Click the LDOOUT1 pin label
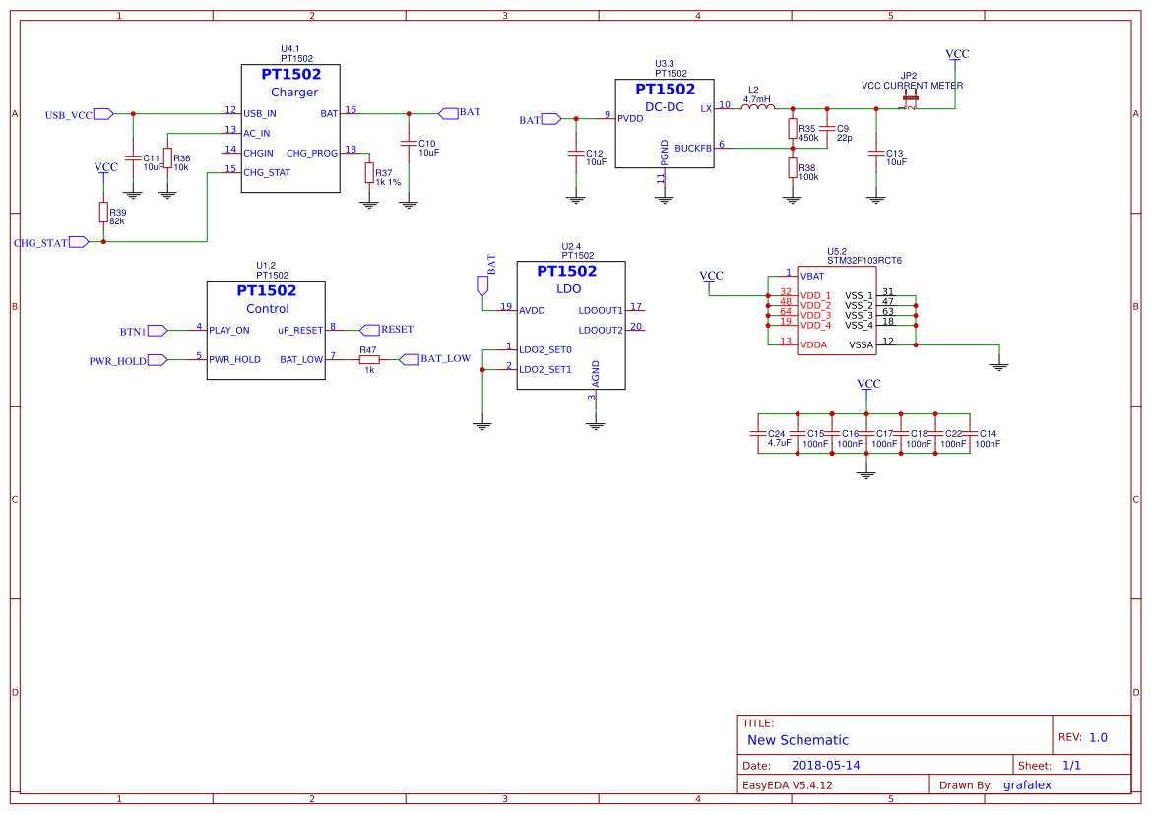Viewport: 1151px width, 814px height. 601,310
